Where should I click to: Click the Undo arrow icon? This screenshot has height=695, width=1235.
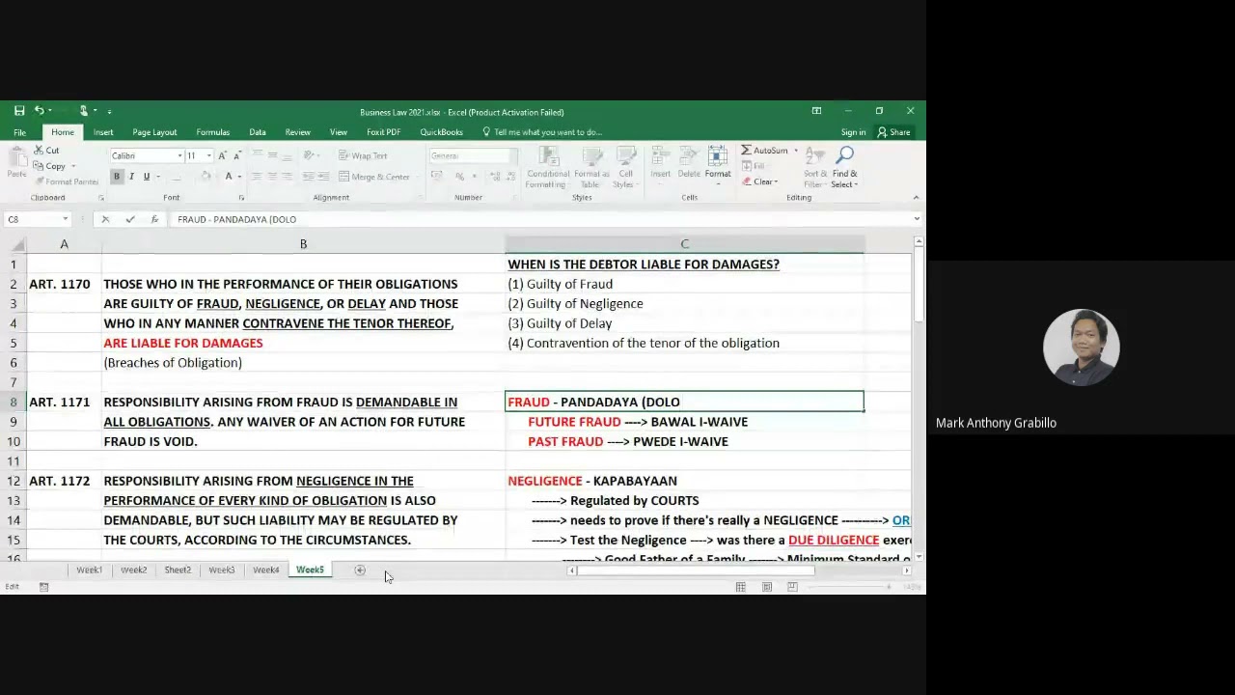[x=39, y=111]
